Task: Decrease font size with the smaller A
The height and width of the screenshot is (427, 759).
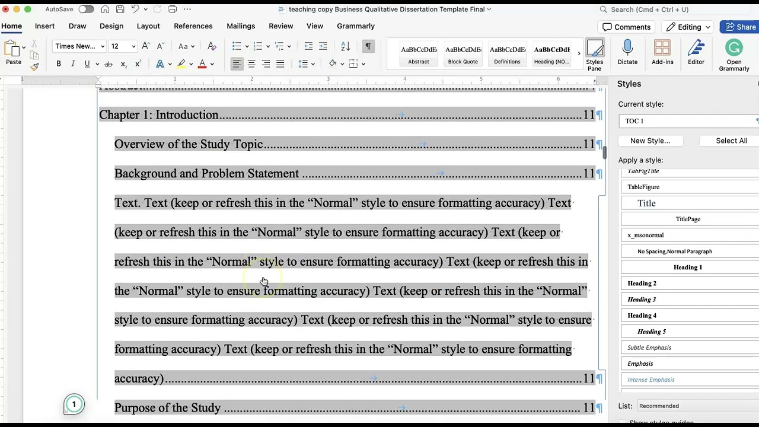Action: click(x=160, y=46)
